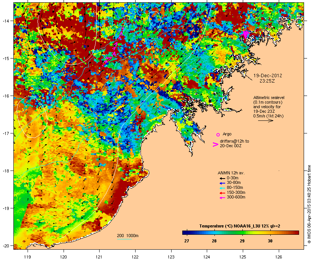314x260 pixels.
Task: Click the blue 30-80m legend arrow
Action: coord(222,183)
